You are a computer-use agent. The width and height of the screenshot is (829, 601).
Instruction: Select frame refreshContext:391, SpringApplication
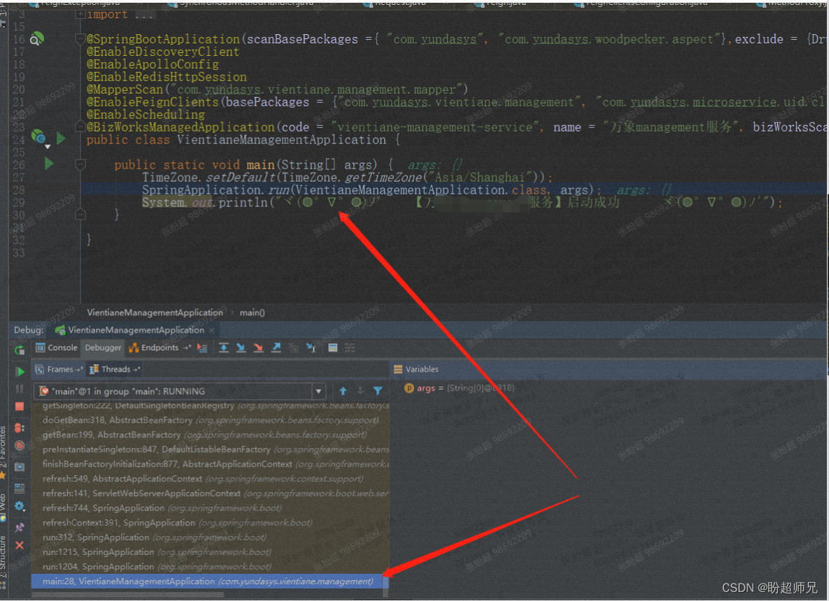click(x=210, y=523)
